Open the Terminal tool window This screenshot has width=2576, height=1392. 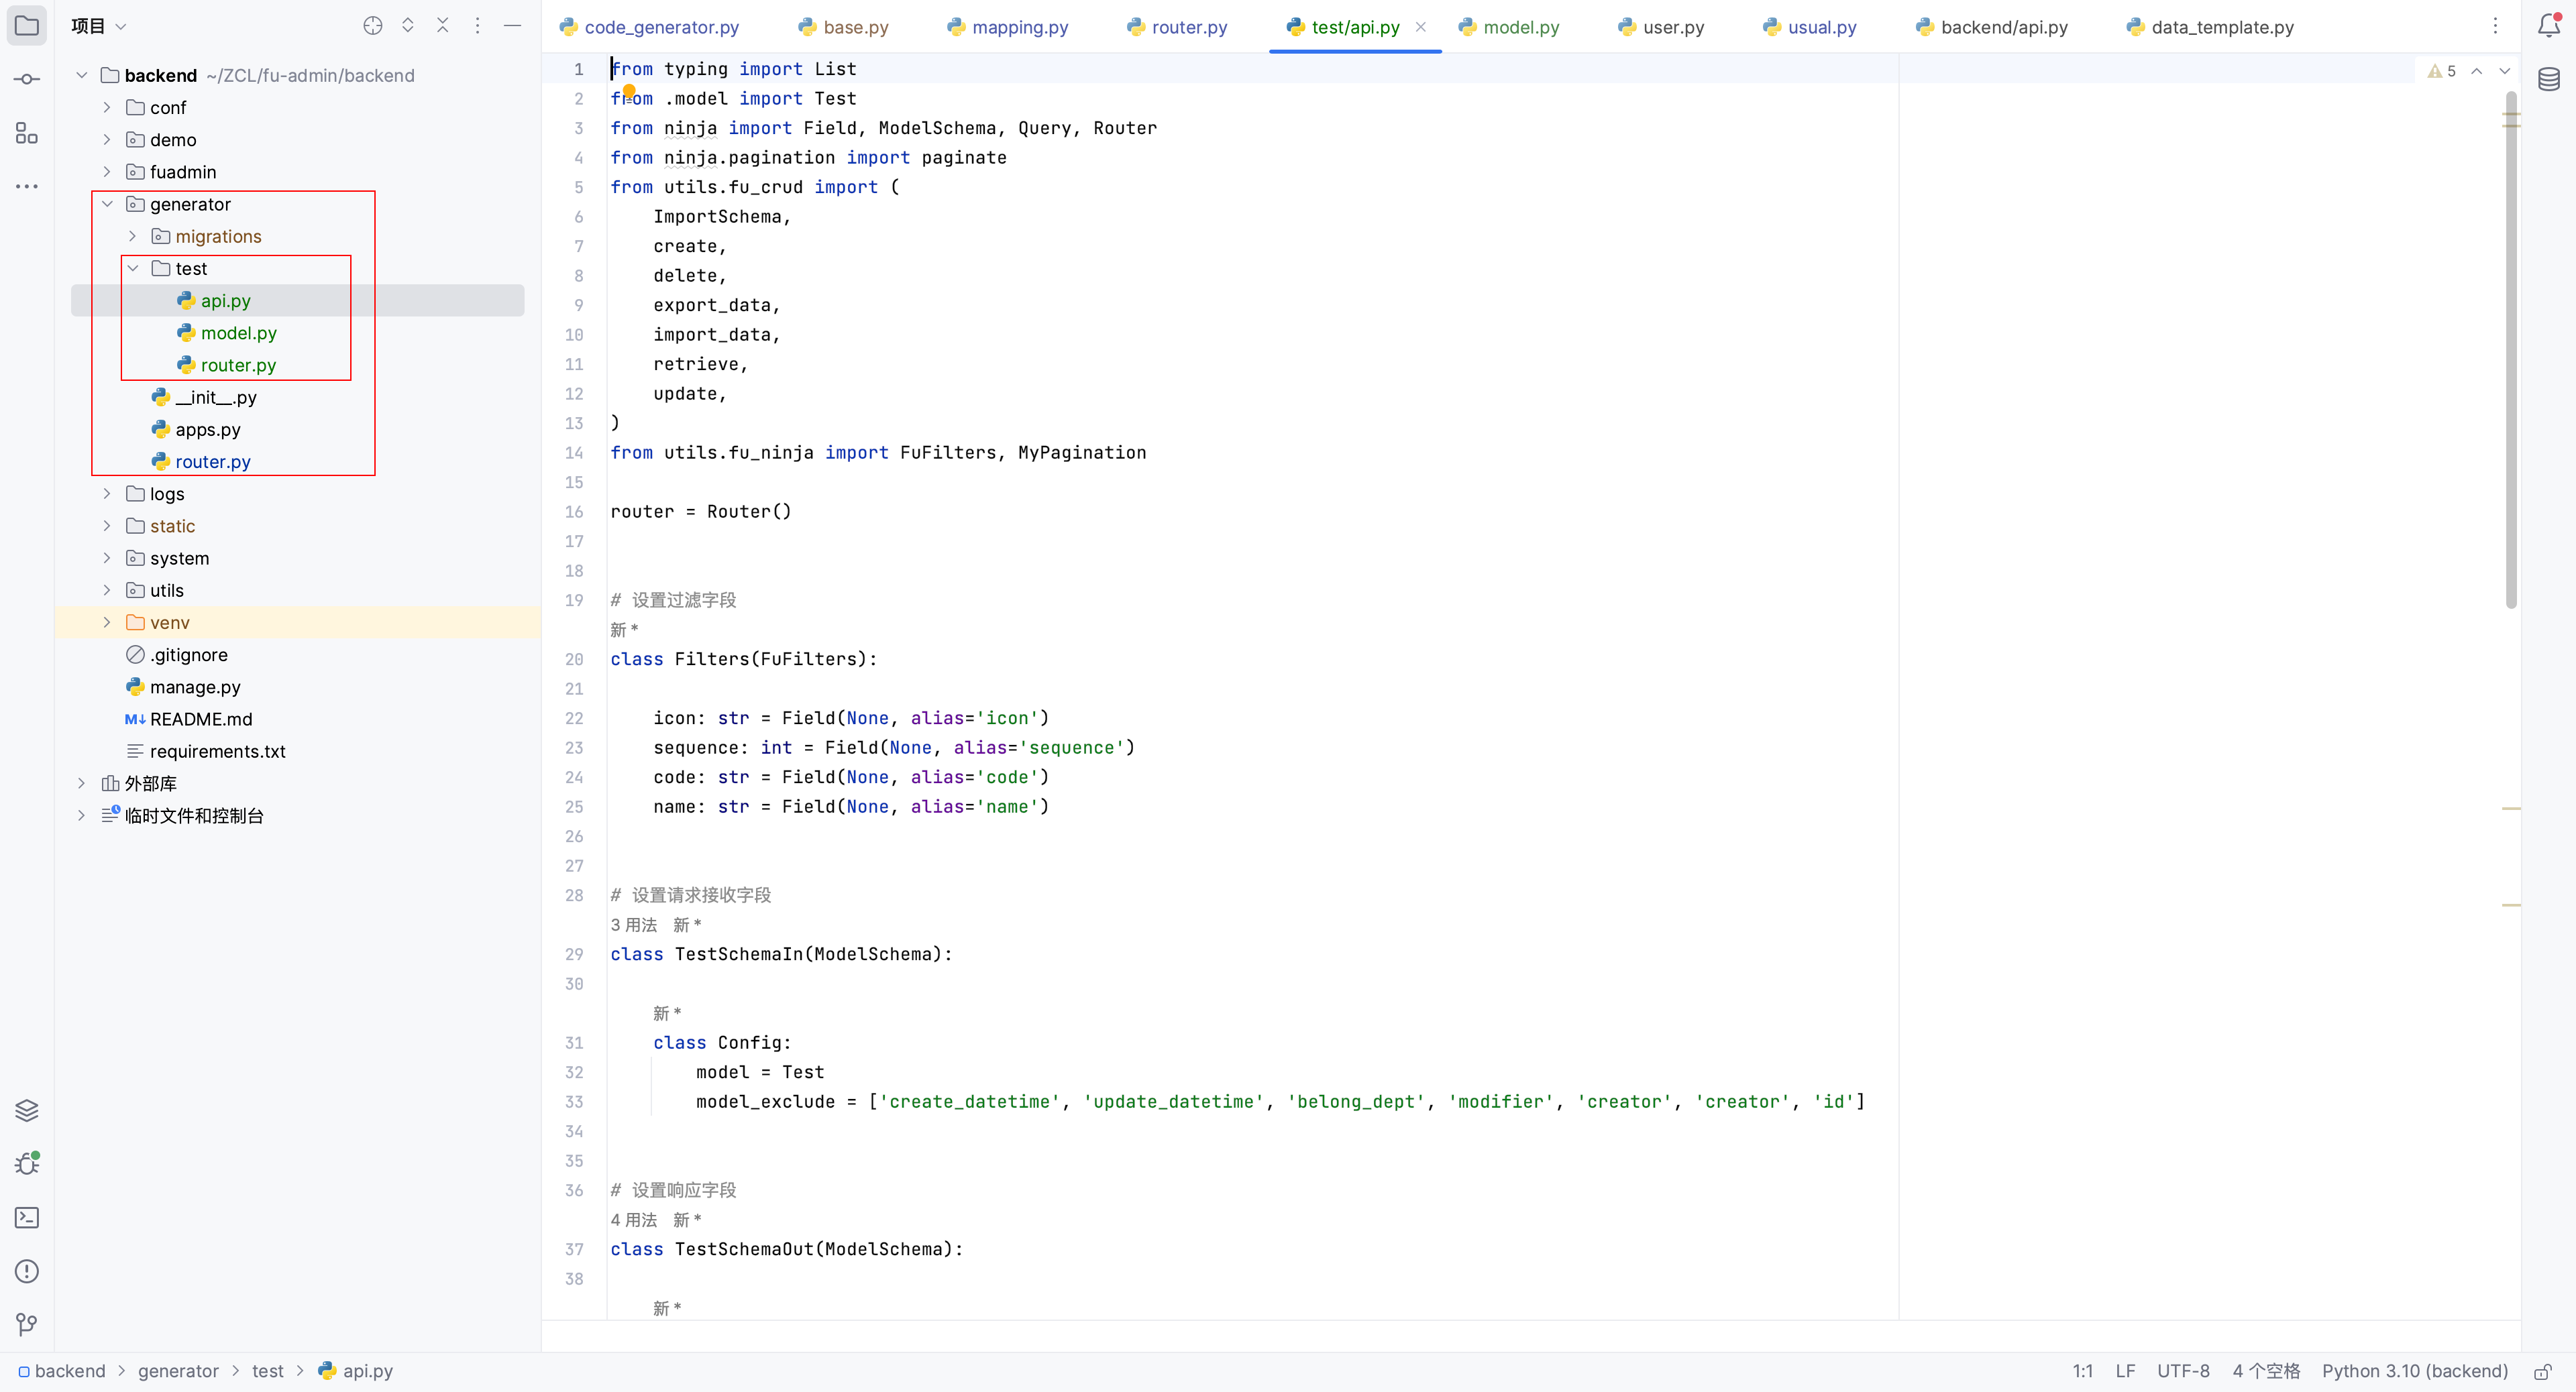(27, 1217)
